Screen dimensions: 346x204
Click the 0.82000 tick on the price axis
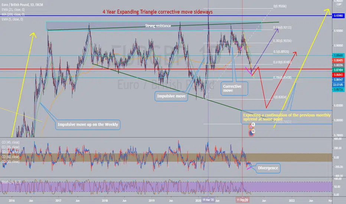pyautogui.click(x=338, y=105)
